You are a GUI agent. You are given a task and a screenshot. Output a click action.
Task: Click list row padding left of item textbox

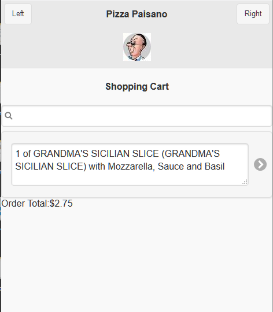6,164
